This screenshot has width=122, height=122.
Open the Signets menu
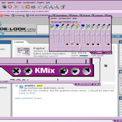tap(11, 3)
